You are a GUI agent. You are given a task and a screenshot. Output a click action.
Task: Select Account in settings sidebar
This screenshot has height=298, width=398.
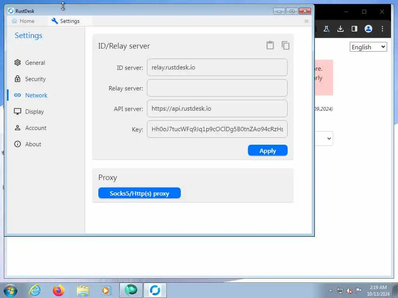(x=35, y=128)
